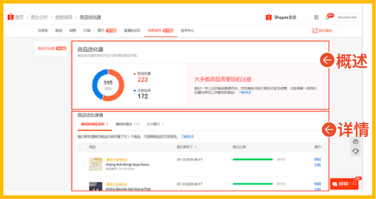This screenshot has height=199, width=376.
Task: Open the 直播和动态 tab
Action: pos(132,30)
